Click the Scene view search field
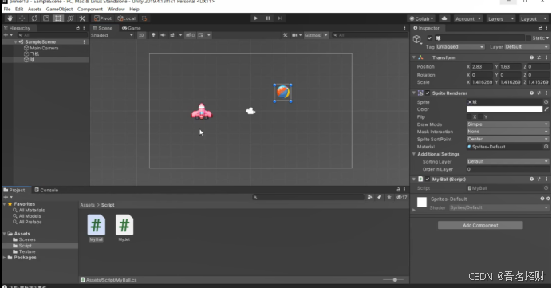The image size is (552, 288). point(369,35)
